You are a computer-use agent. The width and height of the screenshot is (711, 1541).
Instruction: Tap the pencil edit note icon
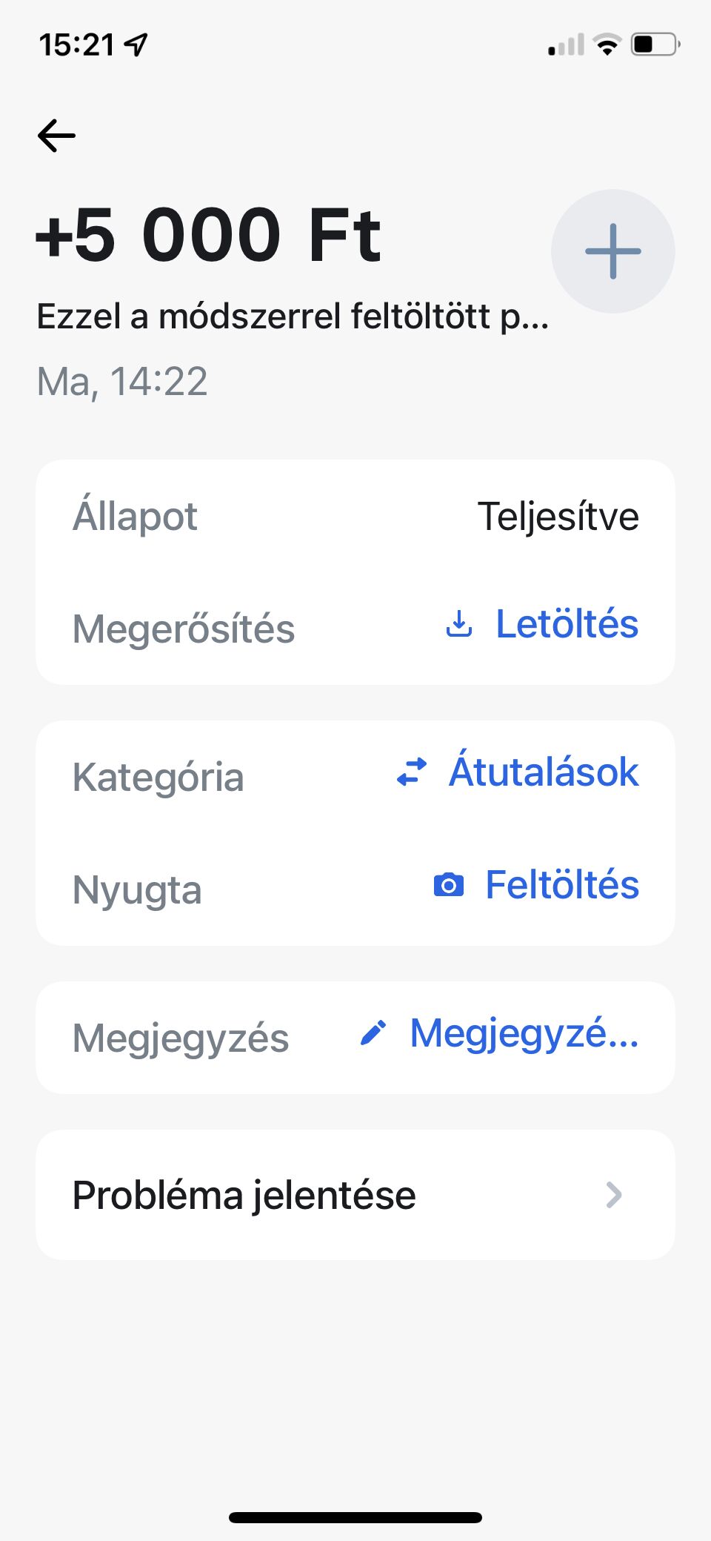pos(373,1033)
